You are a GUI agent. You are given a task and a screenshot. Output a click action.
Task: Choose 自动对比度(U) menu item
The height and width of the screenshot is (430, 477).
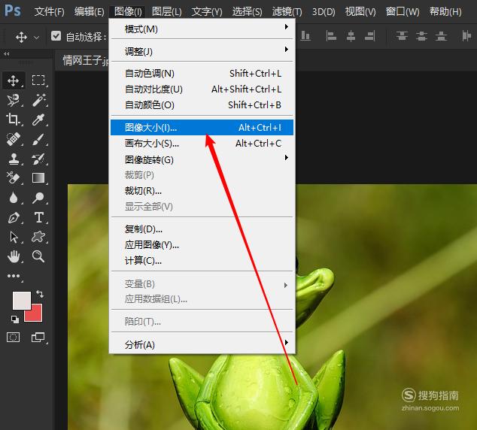pos(202,89)
